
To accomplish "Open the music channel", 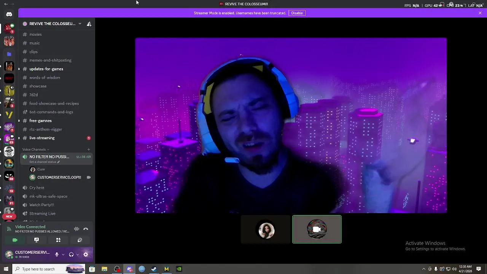I will coord(57,43).
